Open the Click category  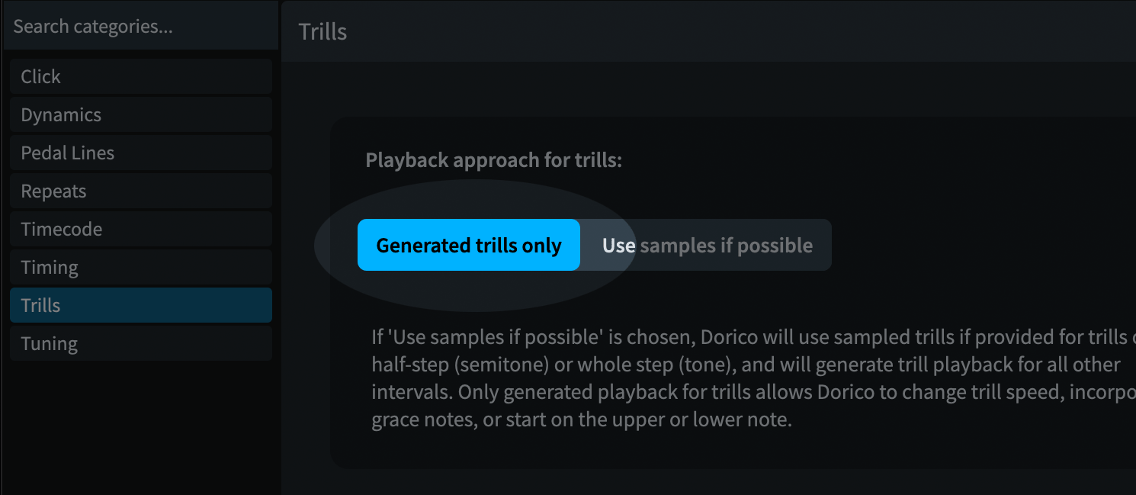coord(140,76)
